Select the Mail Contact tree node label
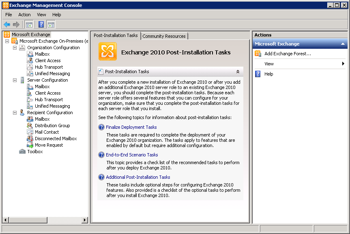Screen dimensions: 350x234 pyautogui.click(x=47, y=132)
